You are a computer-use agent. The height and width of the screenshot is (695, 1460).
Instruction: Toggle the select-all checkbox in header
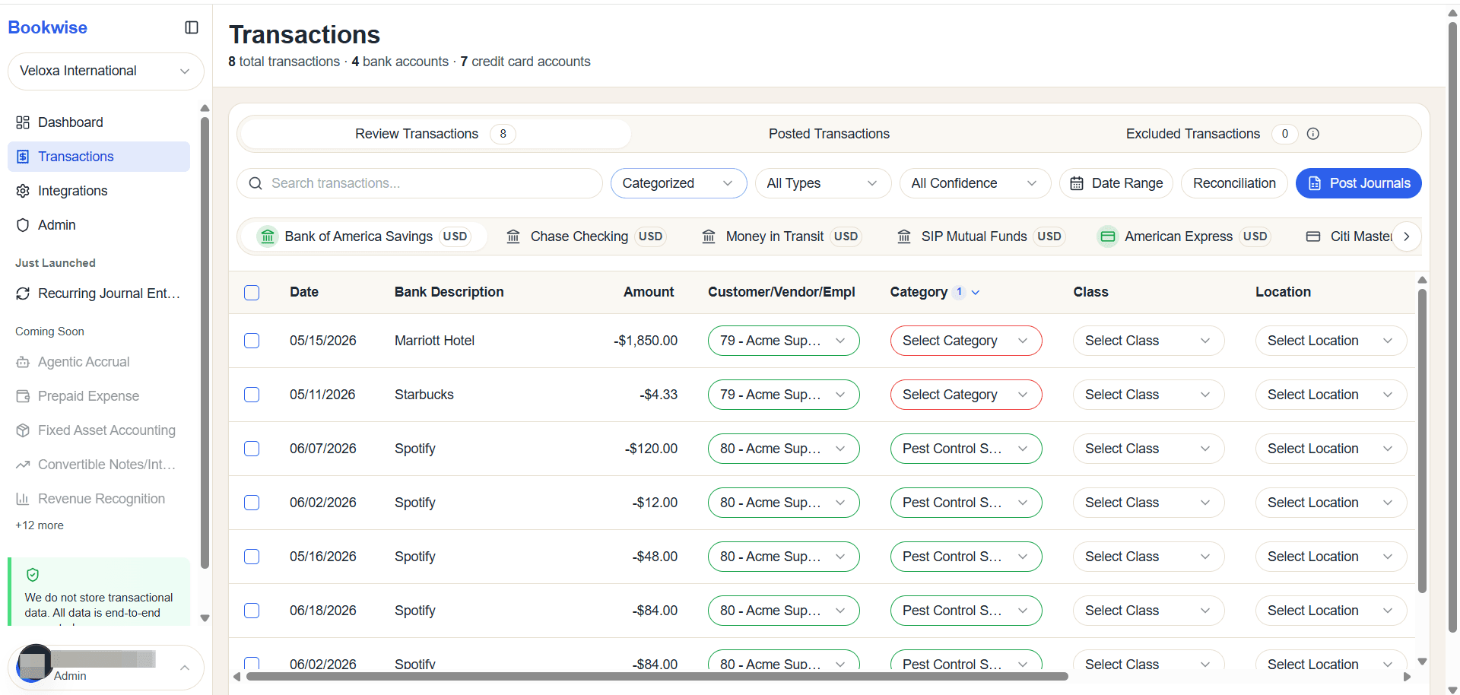pyautogui.click(x=252, y=293)
